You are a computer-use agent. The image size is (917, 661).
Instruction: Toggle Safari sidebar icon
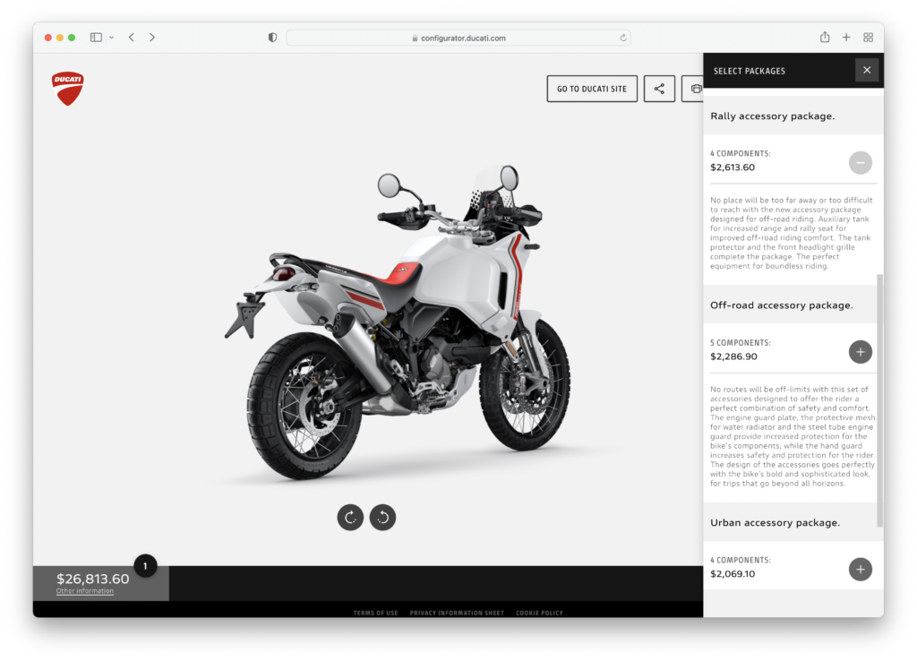coord(96,38)
